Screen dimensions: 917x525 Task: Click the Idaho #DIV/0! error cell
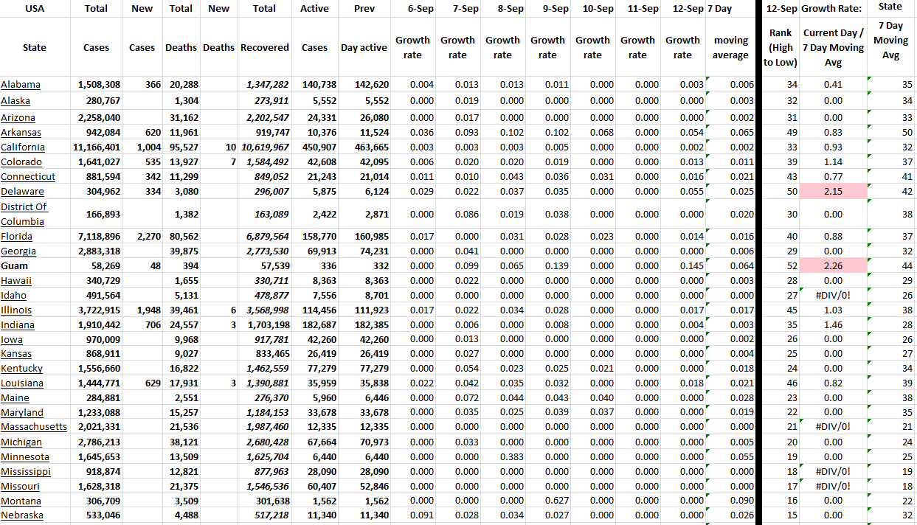[x=833, y=296]
